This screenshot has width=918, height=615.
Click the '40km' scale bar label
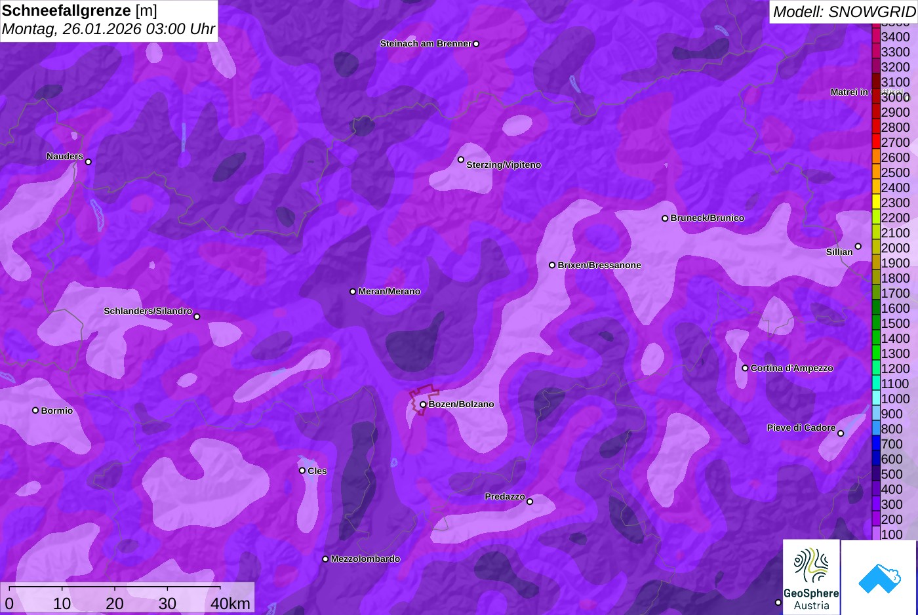point(230,603)
